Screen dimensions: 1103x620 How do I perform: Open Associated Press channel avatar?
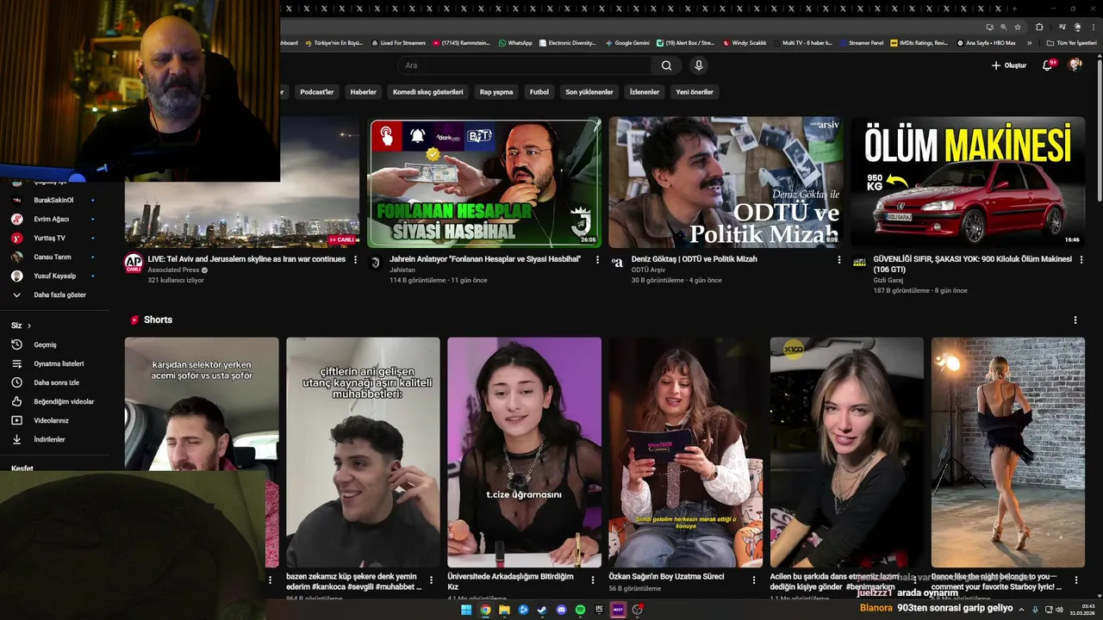[x=134, y=263]
